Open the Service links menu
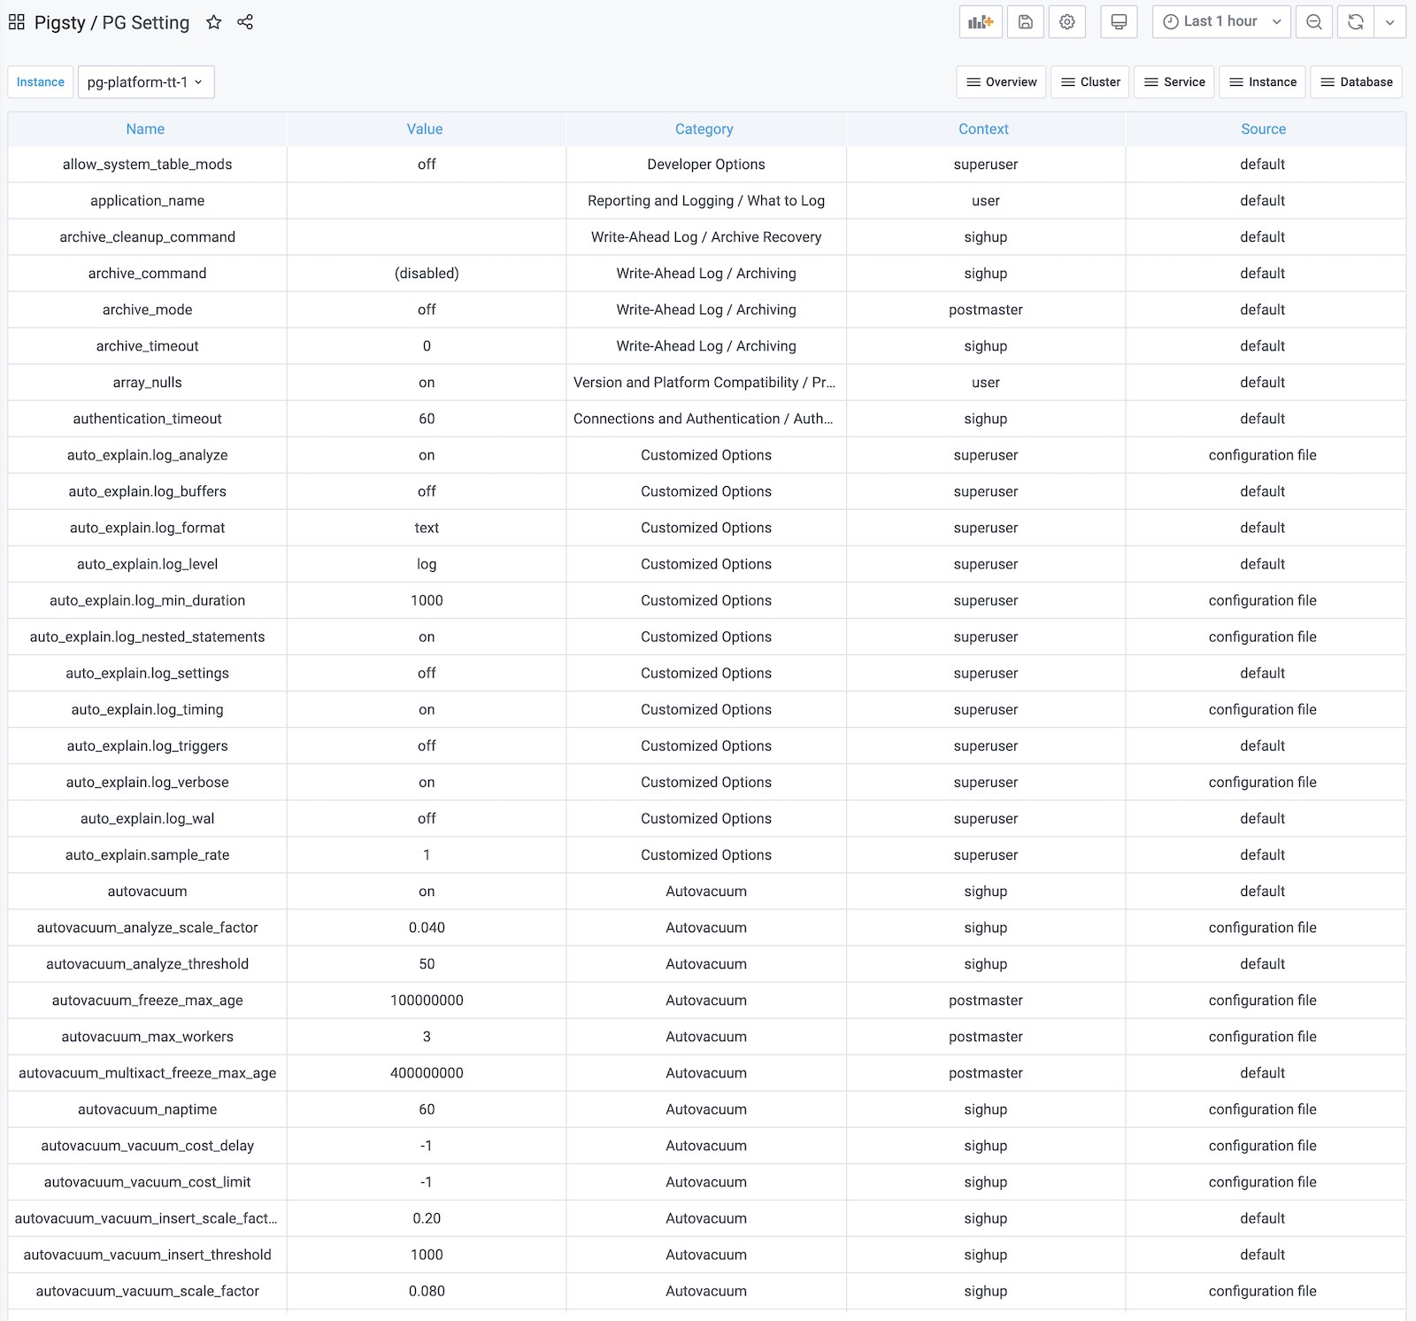Viewport: 1416px width, 1321px height. point(1174,82)
